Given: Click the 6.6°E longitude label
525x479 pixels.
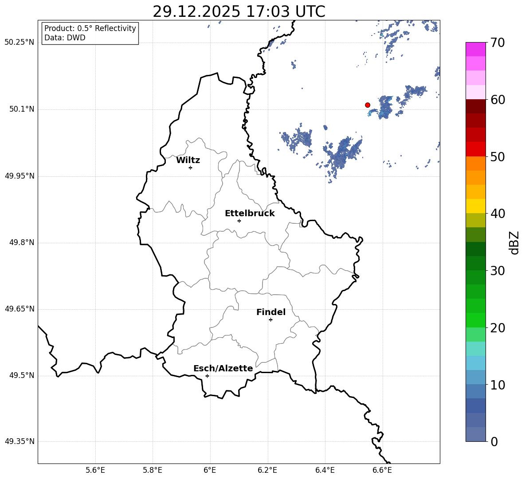Looking at the screenshot, I should coord(382,470).
